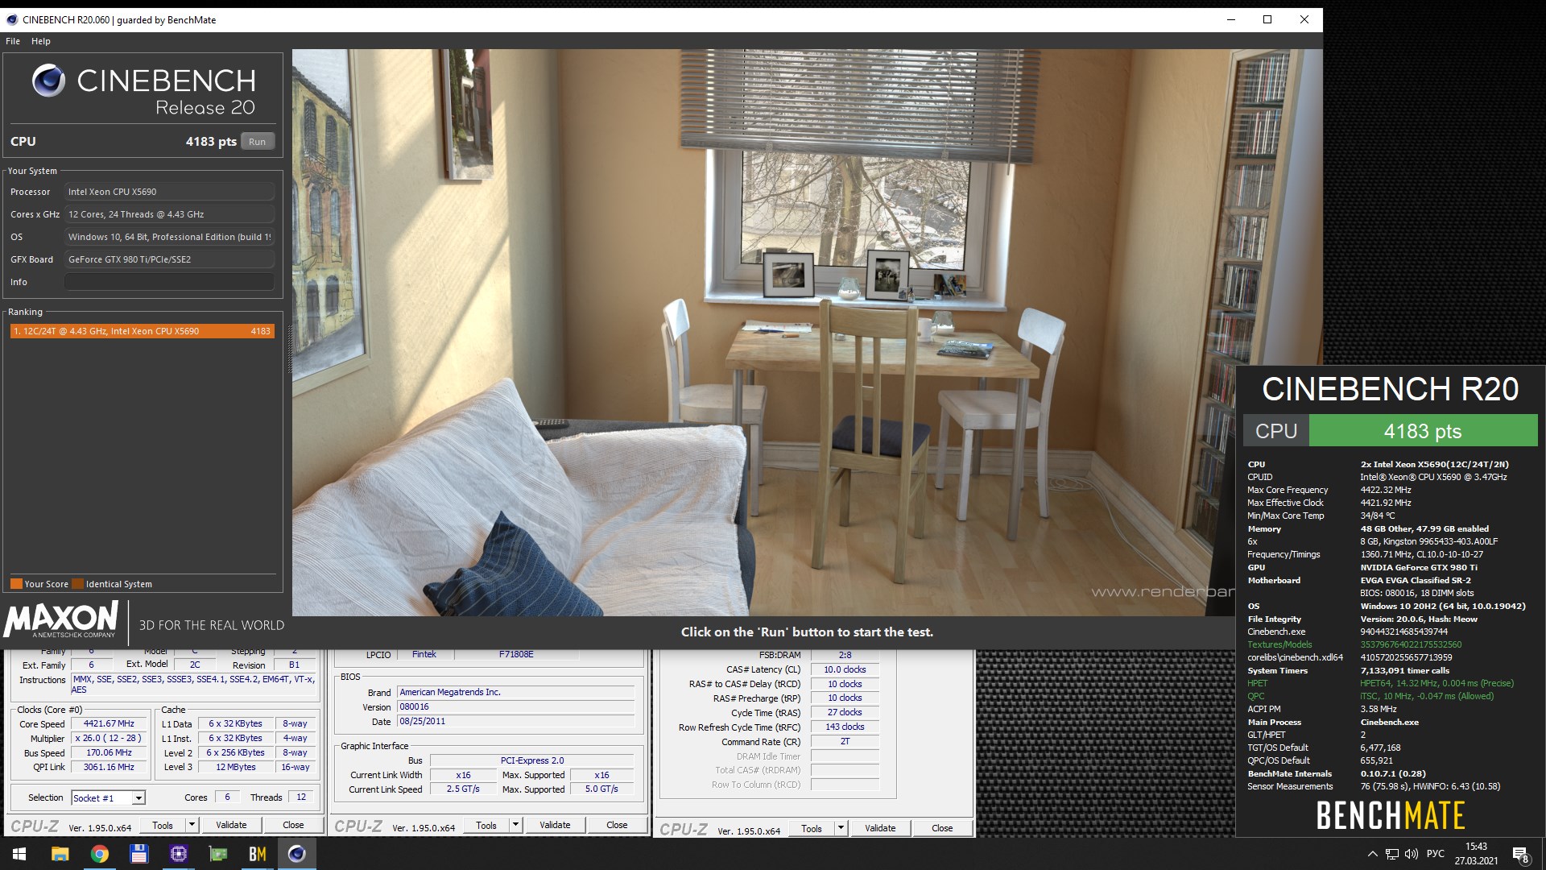Select ranking entry 12C/24T Xeon X5690

tap(143, 331)
